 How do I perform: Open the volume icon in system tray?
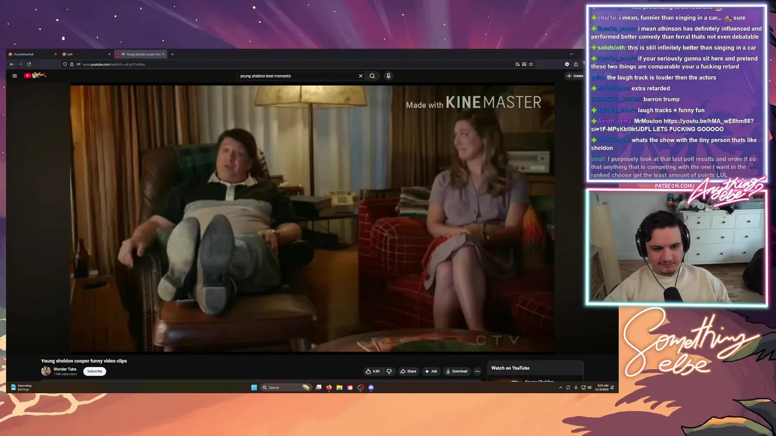[589, 388]
